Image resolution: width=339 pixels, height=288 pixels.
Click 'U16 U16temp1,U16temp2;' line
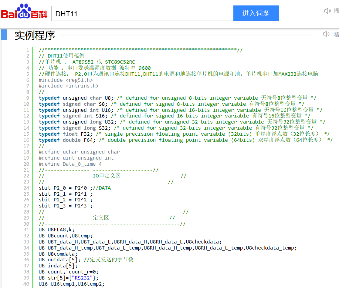[x=72, y=284]
